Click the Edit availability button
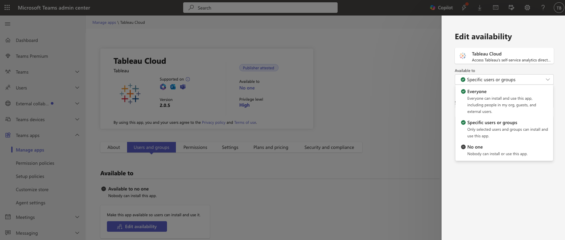Screen dimensions: 565x240 pos(137,226)
